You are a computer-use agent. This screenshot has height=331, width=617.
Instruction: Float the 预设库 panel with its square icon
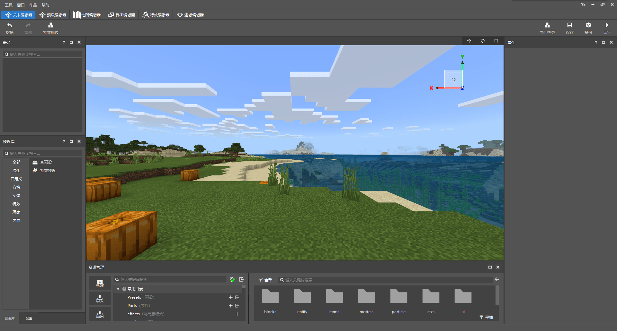(x=71, y=141)
